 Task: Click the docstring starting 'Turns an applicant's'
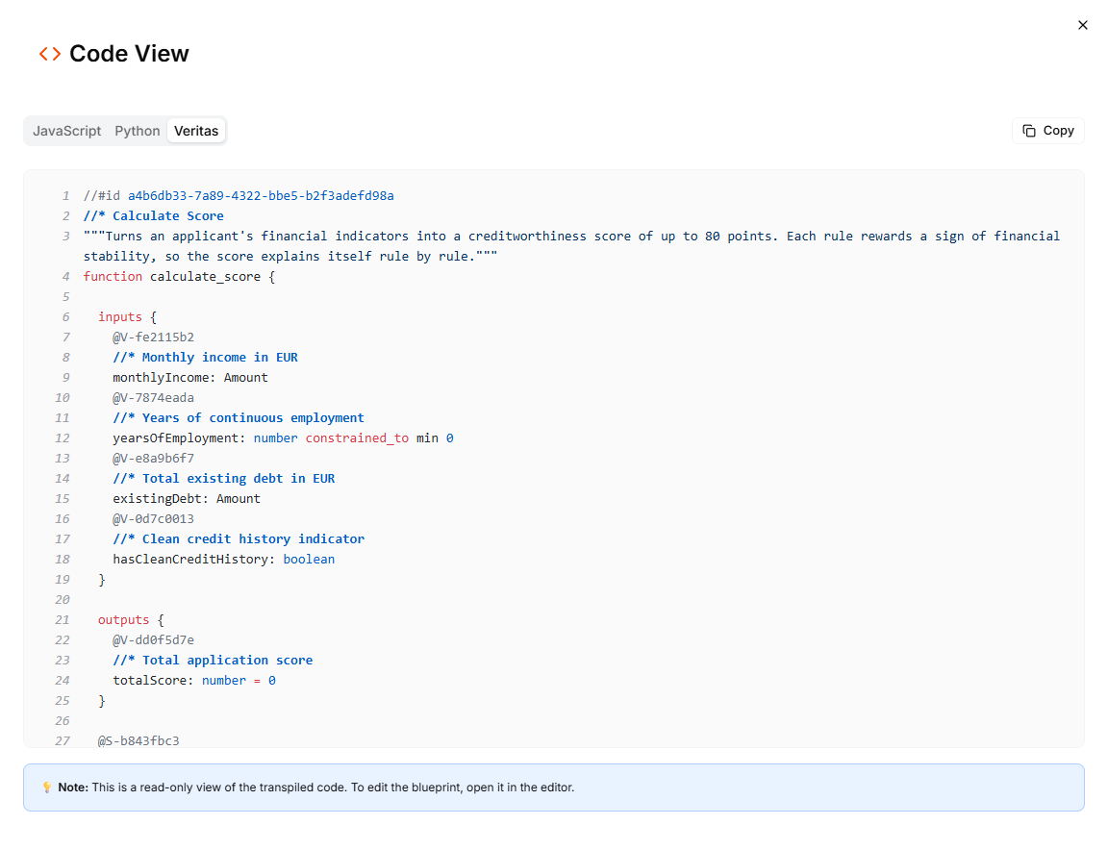coord(571,246)
